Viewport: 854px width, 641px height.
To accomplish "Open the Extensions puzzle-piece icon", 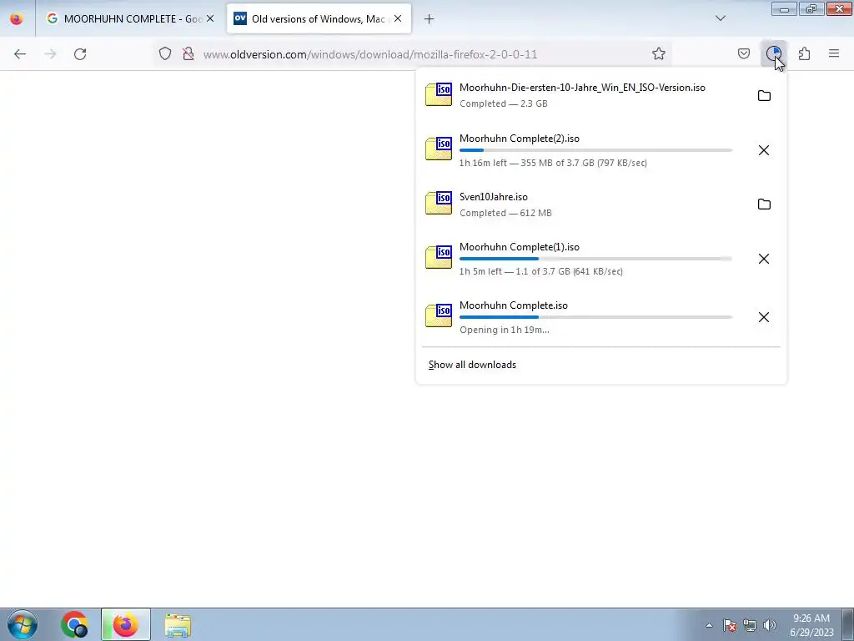I will (x=804, y=53).
